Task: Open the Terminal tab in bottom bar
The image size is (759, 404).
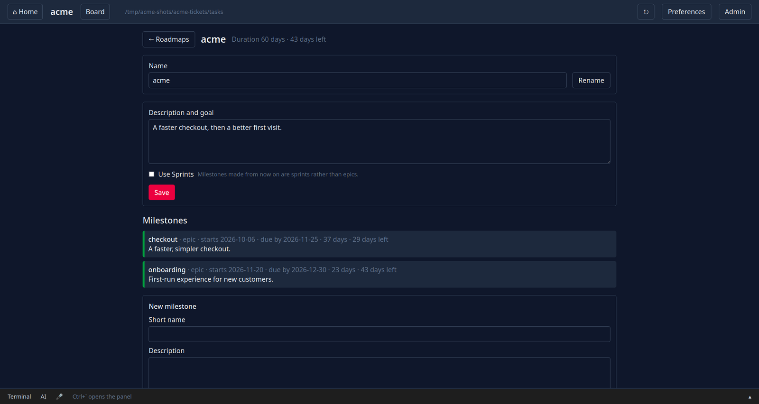Action: click(19, 396)
